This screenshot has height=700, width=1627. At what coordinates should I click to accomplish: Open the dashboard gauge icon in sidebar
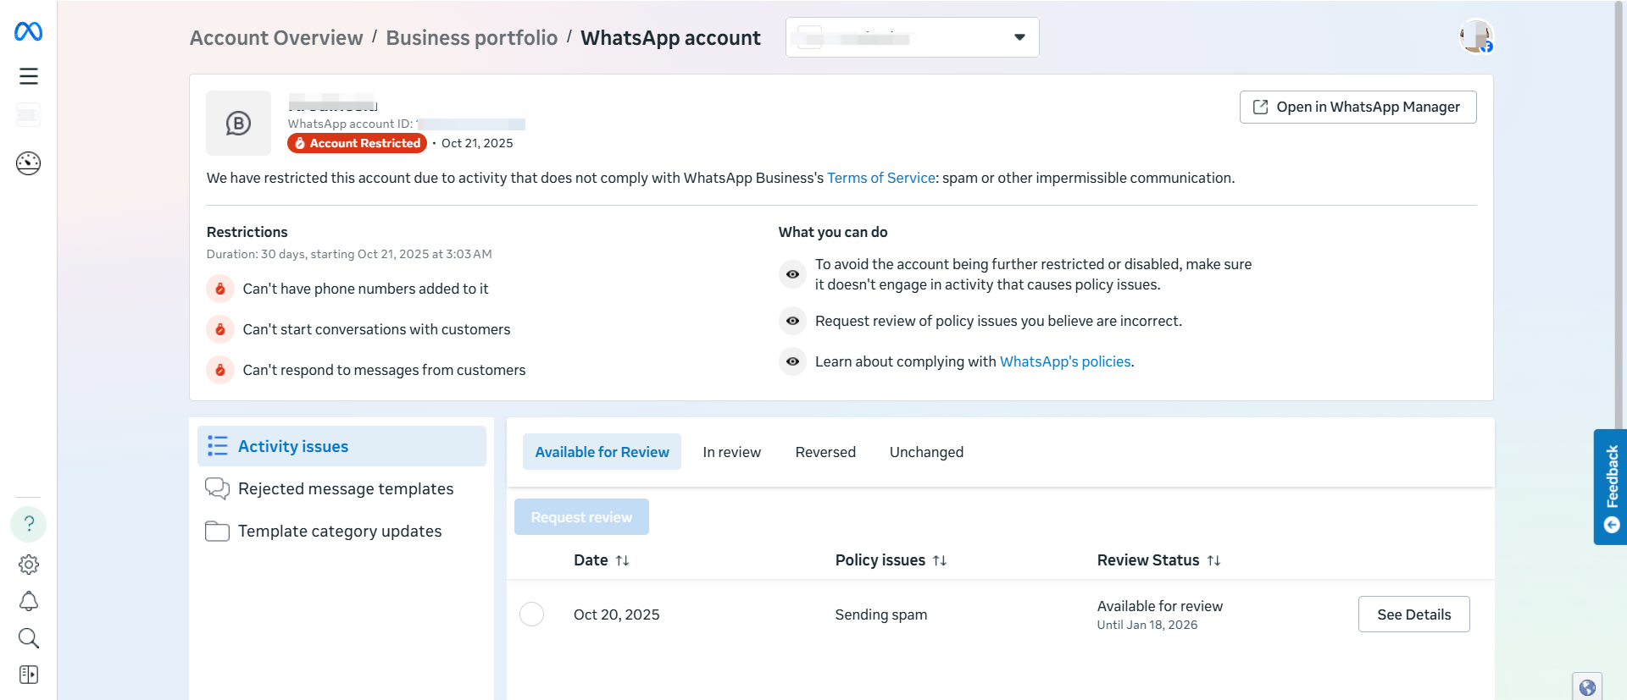[29, 163]
